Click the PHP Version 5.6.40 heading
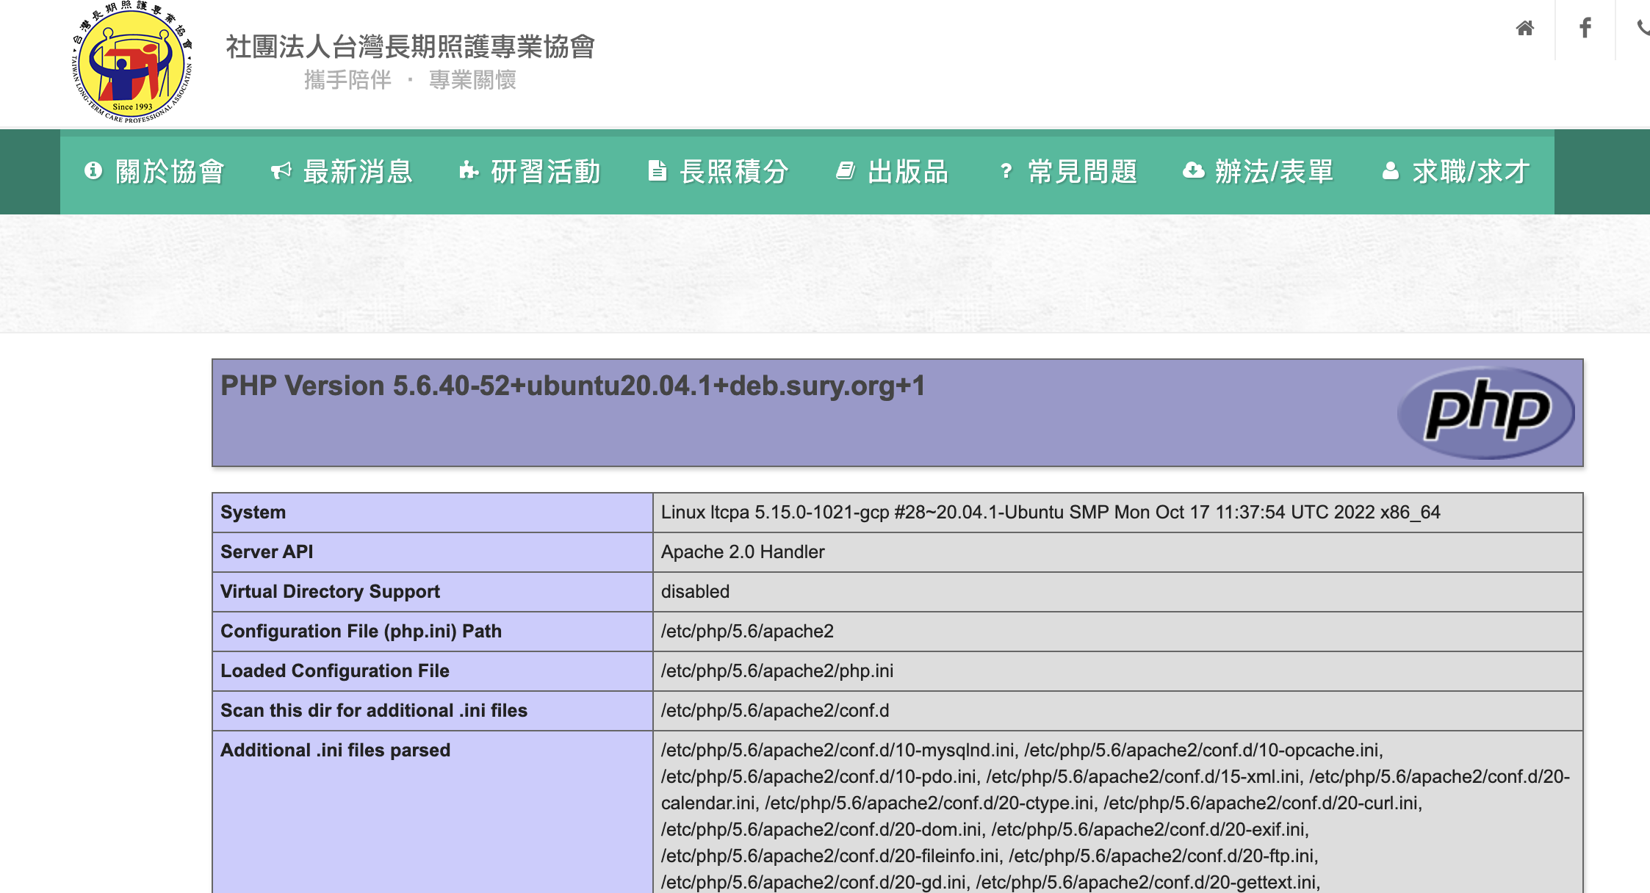The height and width of the screenshot is (893, 1650). (573, 386)
